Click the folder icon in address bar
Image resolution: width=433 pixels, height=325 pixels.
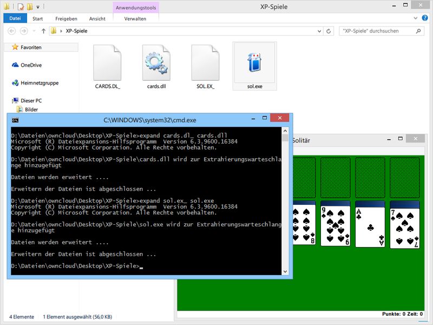(54, 31)
